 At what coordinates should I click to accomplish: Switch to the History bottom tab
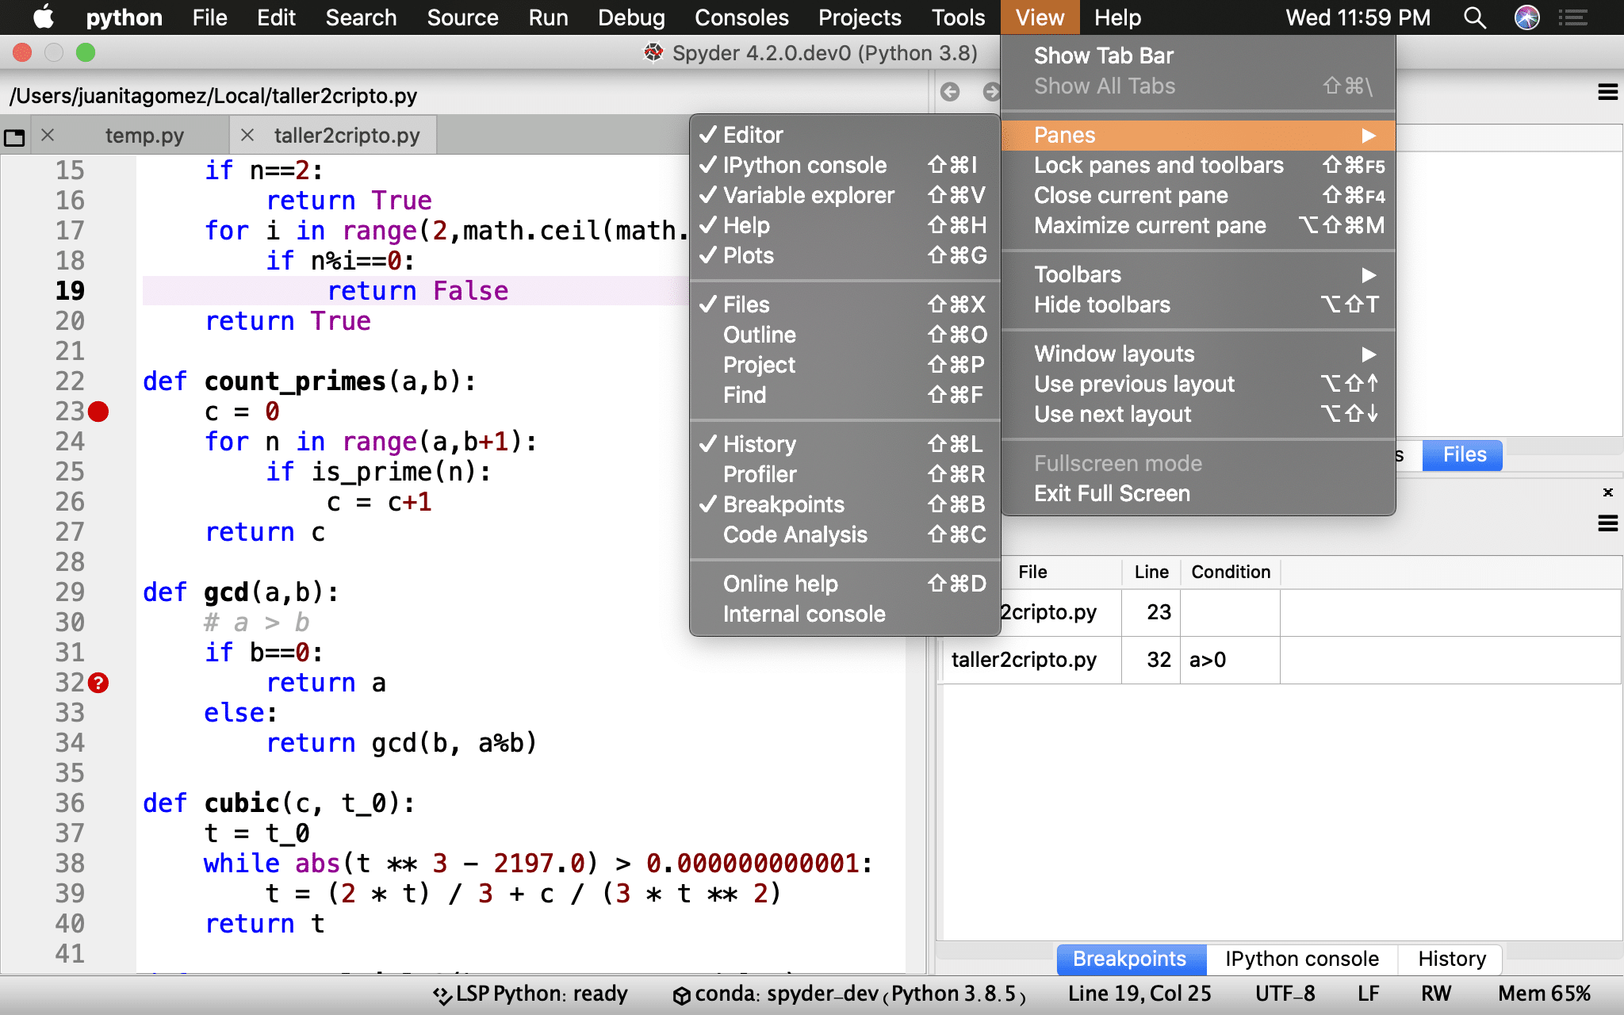[1451, 959]
